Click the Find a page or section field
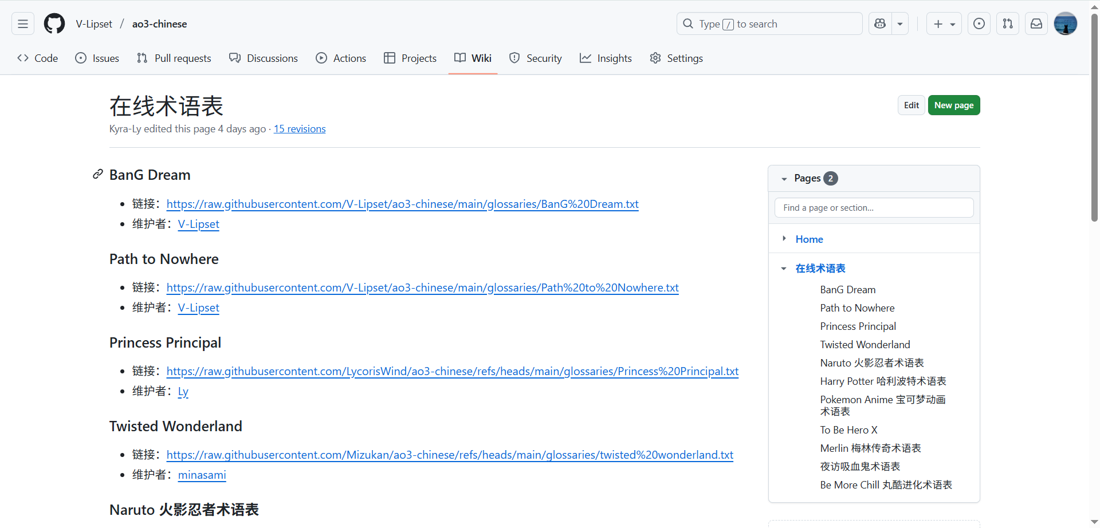 (x=874, y=208)
